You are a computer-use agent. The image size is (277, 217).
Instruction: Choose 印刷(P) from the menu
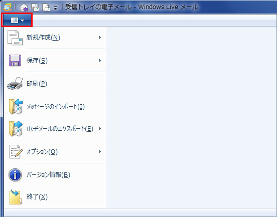55,84
